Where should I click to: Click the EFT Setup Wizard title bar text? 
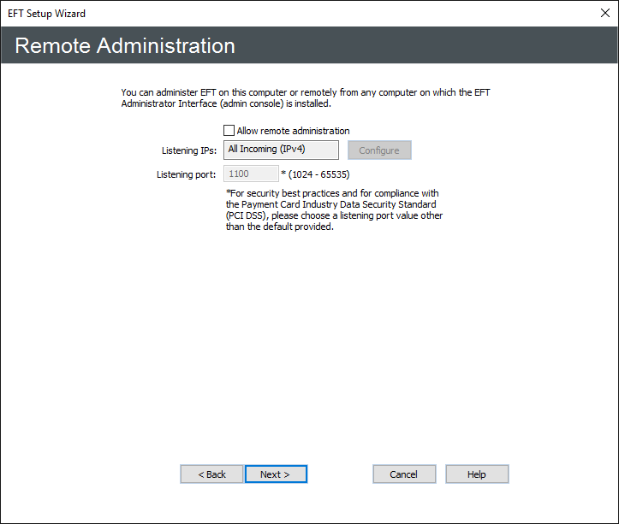[47, 14]
